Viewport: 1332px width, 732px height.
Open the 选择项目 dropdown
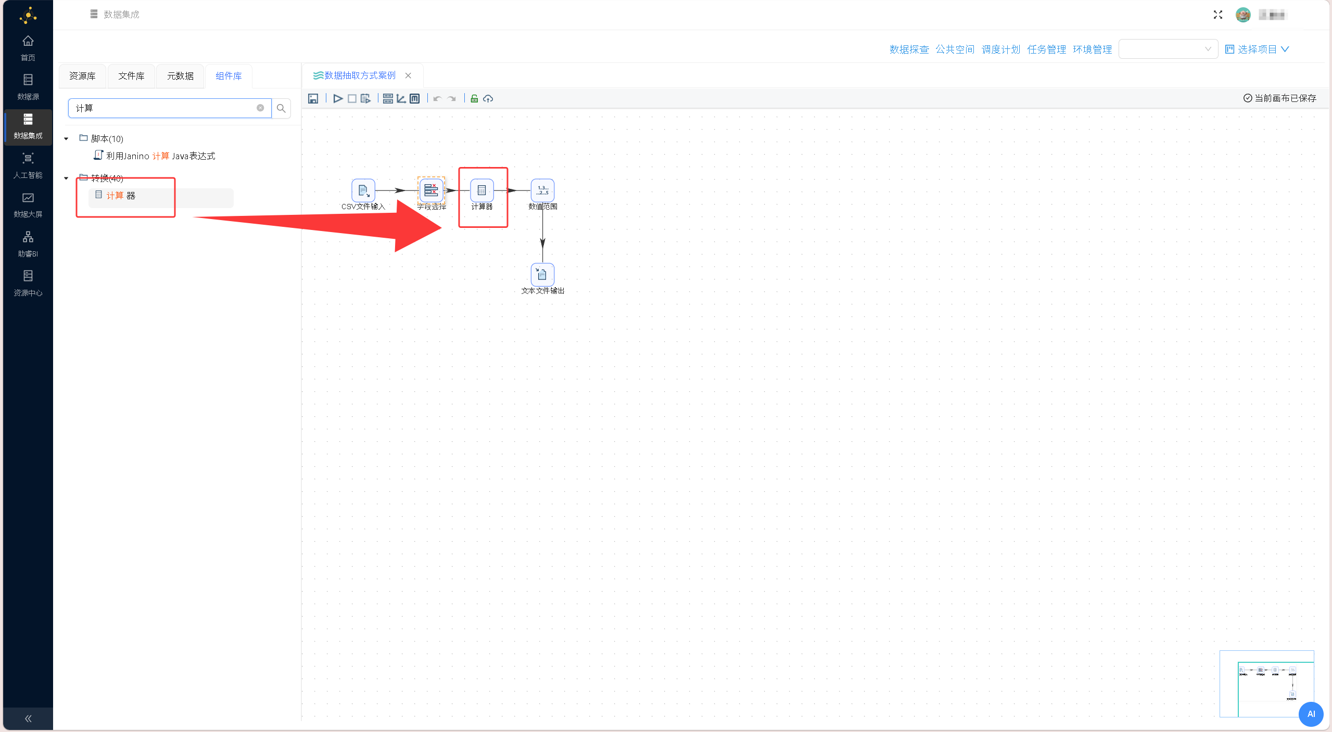tap(1257, 49)
